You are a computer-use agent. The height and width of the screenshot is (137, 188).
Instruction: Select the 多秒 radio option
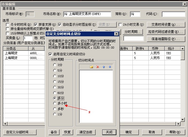coord(55,109)
